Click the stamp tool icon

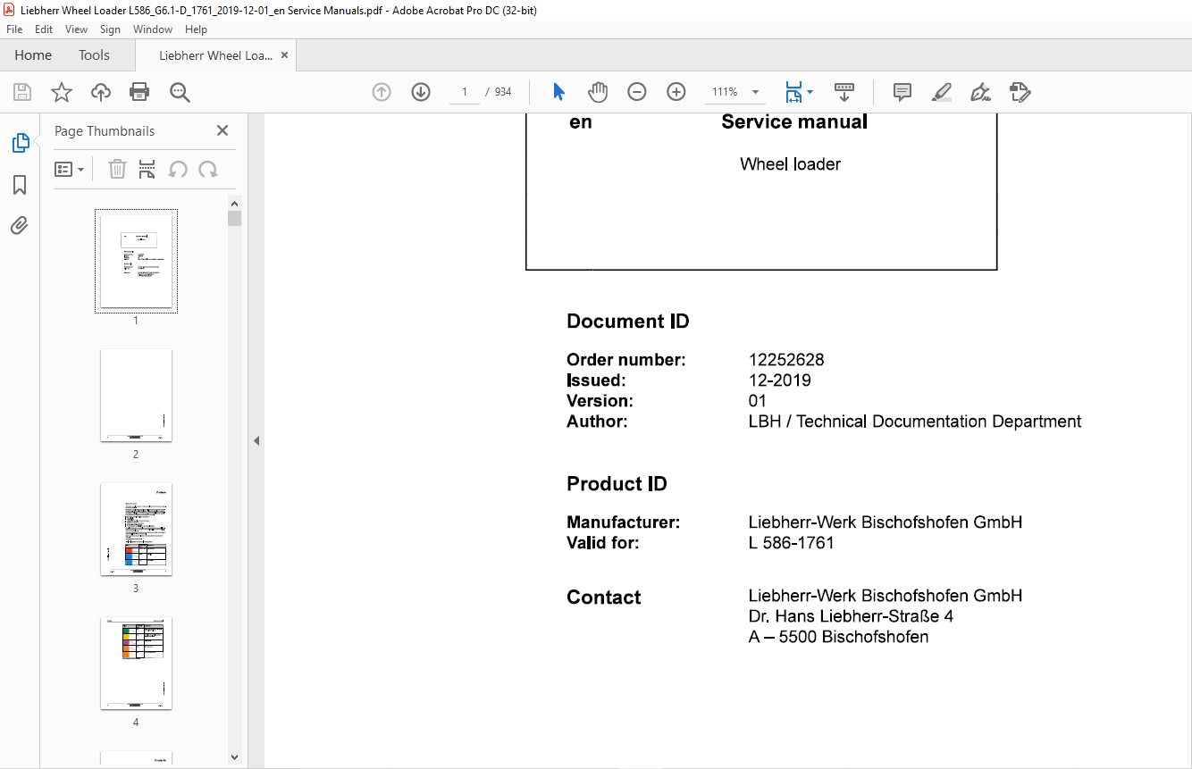tap(1020, 92)
